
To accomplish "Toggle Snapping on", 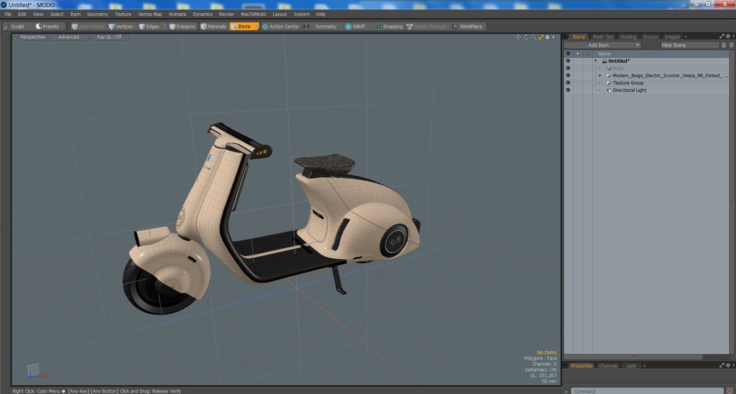I will point(389,26).
